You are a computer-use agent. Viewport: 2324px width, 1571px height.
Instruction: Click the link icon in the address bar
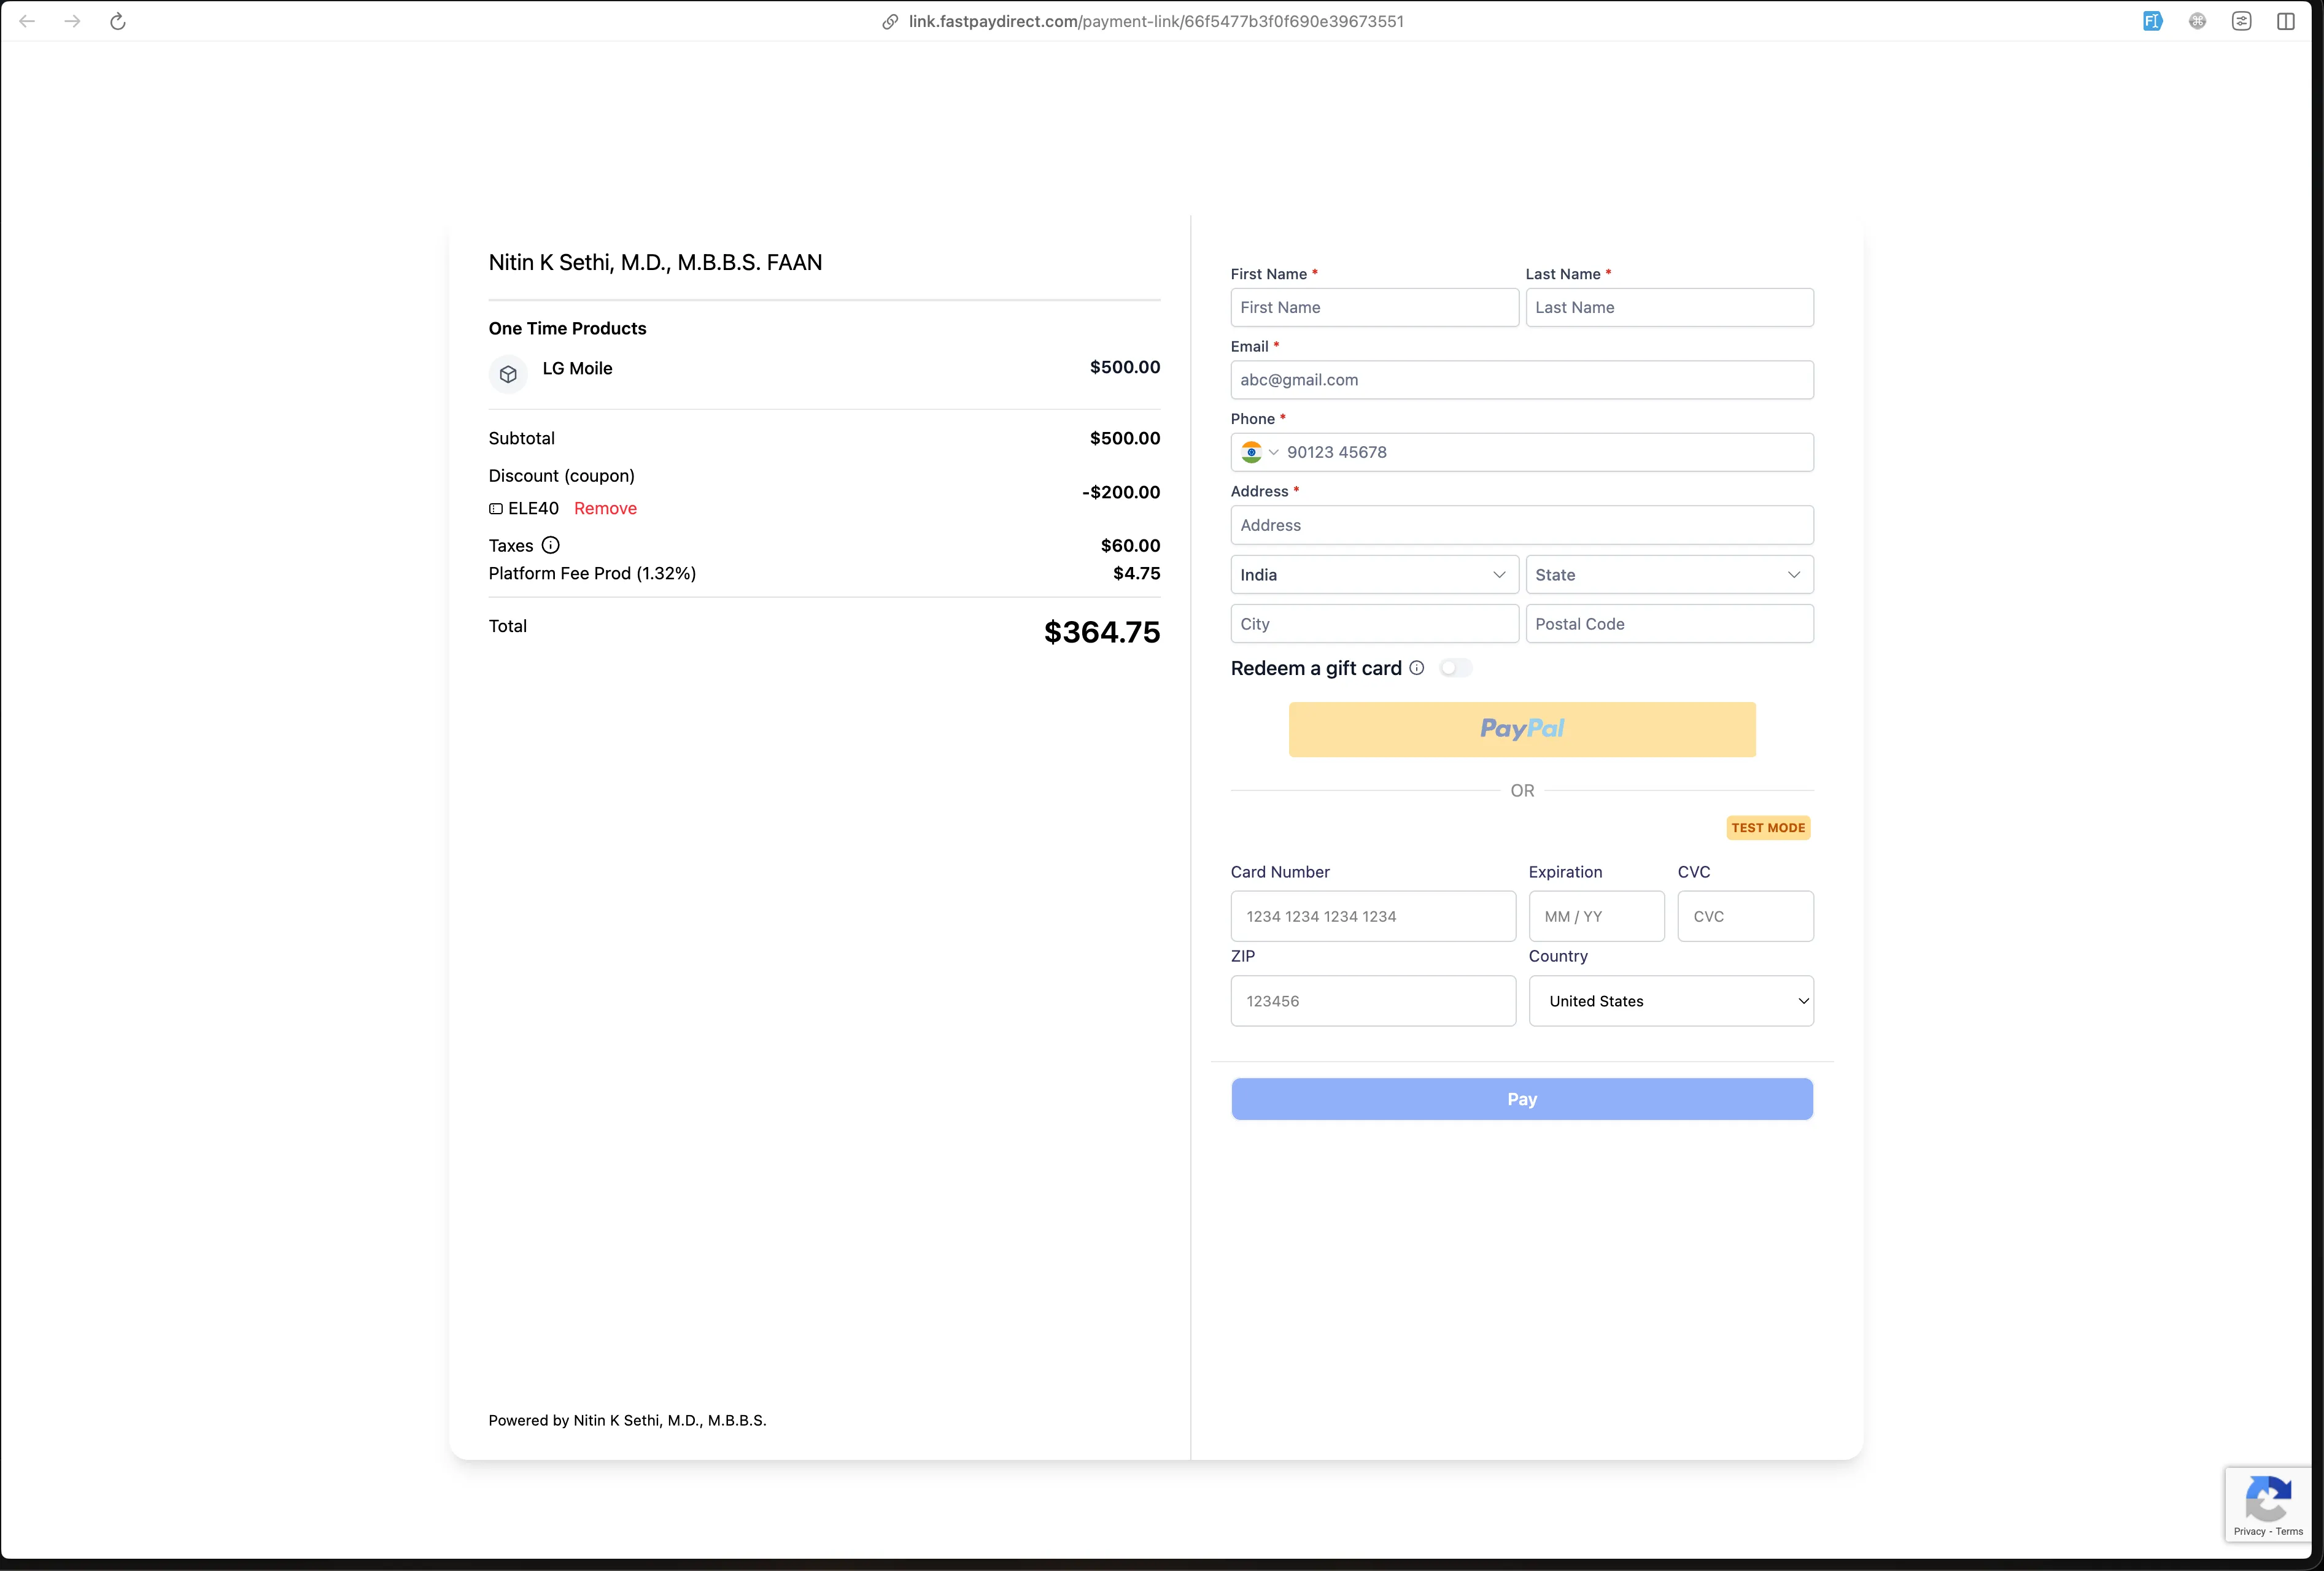(889, 21)
